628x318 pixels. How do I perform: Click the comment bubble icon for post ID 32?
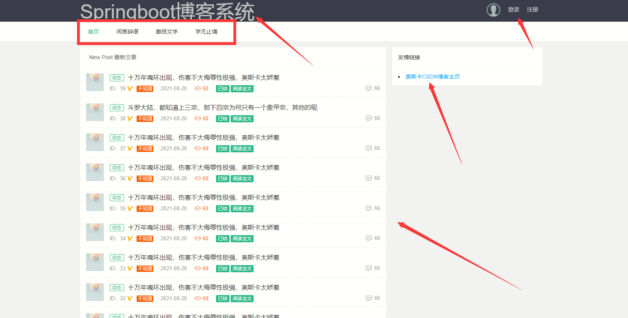point(369,298)
